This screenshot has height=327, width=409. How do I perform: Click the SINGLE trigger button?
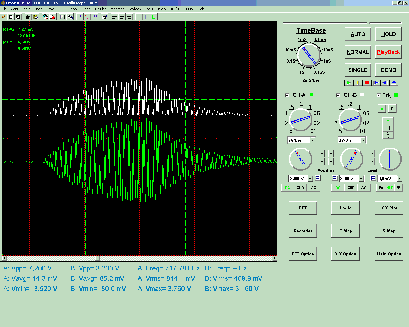coord(358,70)
